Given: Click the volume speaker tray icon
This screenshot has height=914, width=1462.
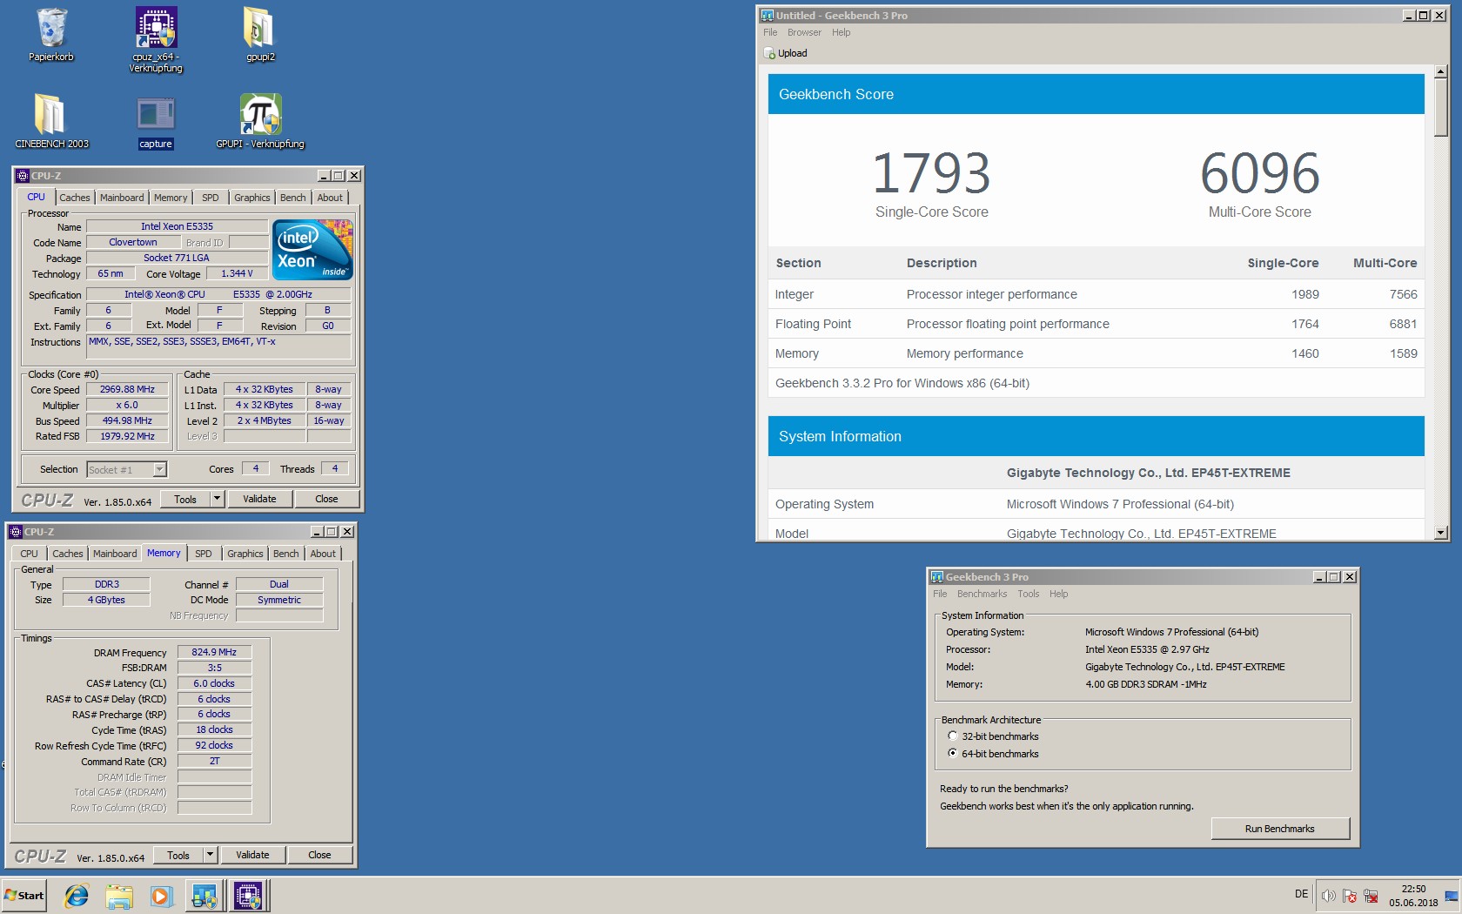Looking at the screenshot, I should coord(1328,896).
